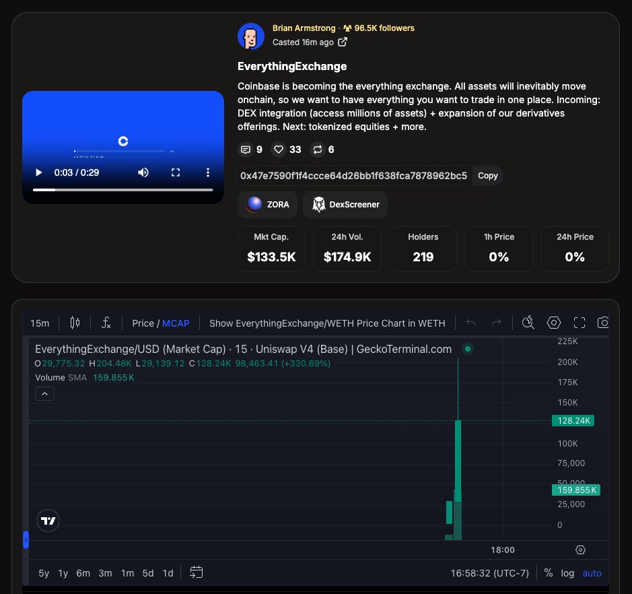Viewport: 632px width, 594px height.
Task: Mute the video with the speaker icon
Action: tap(143, 172)
